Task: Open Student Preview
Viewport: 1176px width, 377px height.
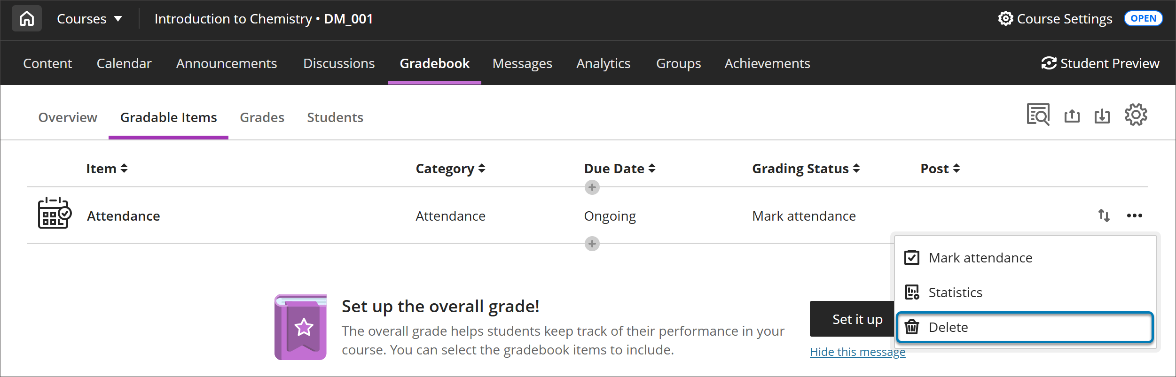Action: tap(1100, 63)
